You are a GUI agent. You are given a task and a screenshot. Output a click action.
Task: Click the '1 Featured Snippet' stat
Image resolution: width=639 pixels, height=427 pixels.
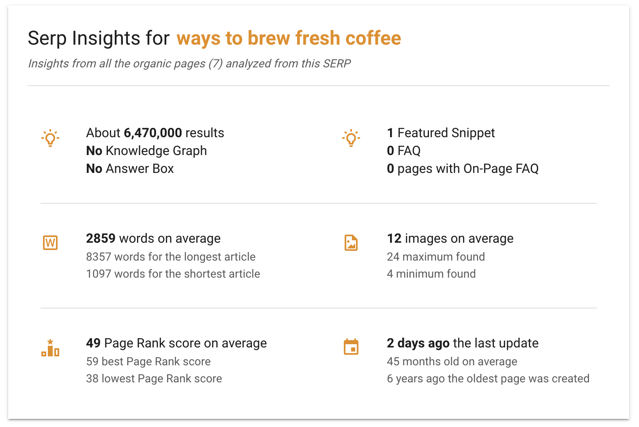(441, 133)
